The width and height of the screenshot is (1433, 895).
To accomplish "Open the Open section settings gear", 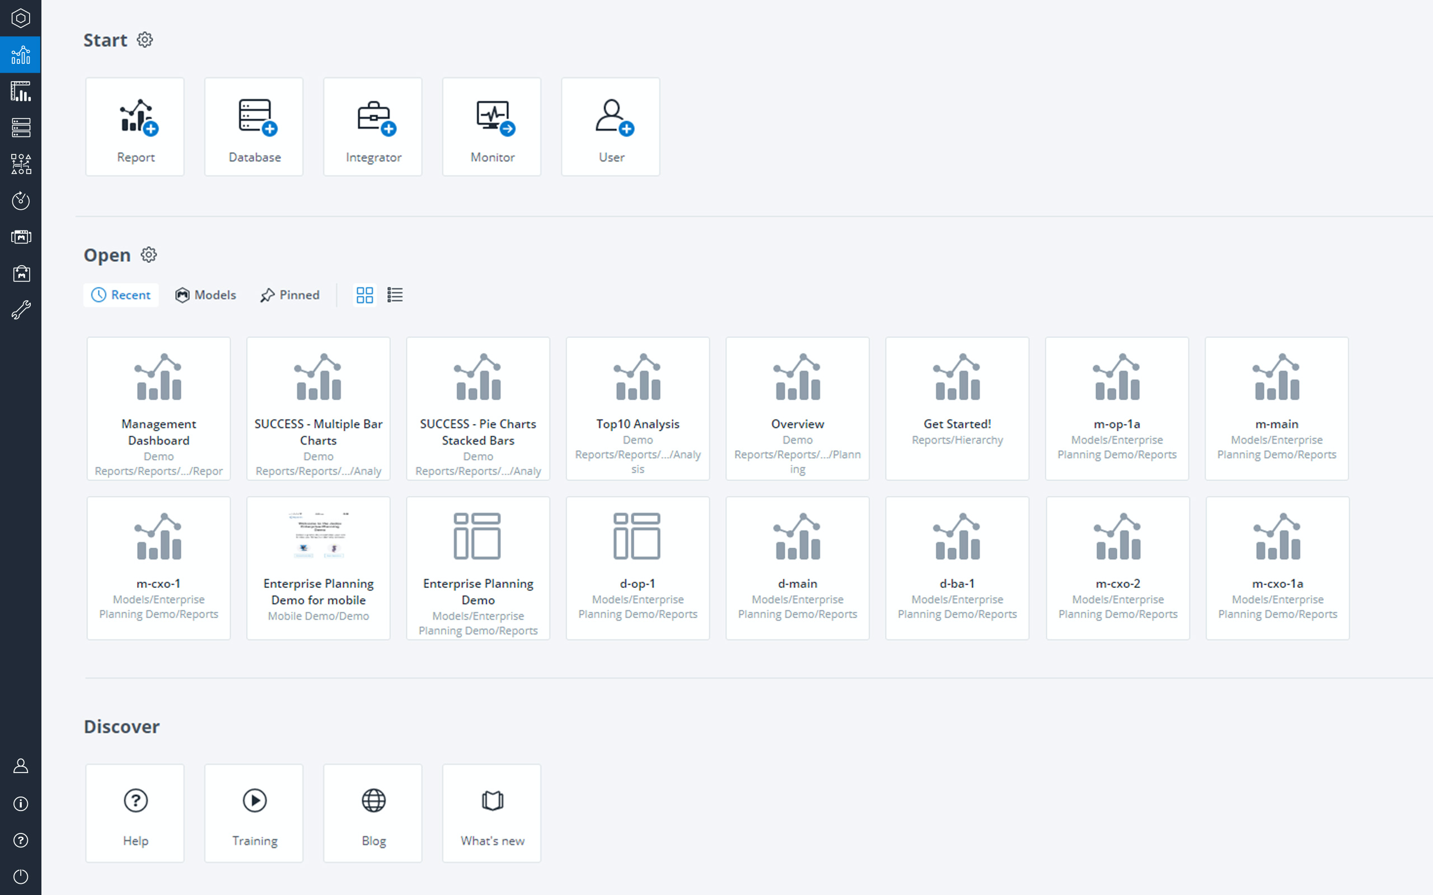I will pos(149,255).
